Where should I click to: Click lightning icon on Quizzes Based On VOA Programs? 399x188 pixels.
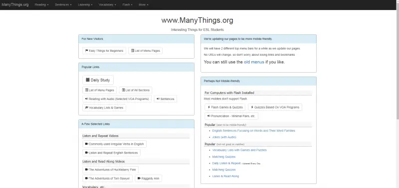pyautogui.click(x=252, y=107)
